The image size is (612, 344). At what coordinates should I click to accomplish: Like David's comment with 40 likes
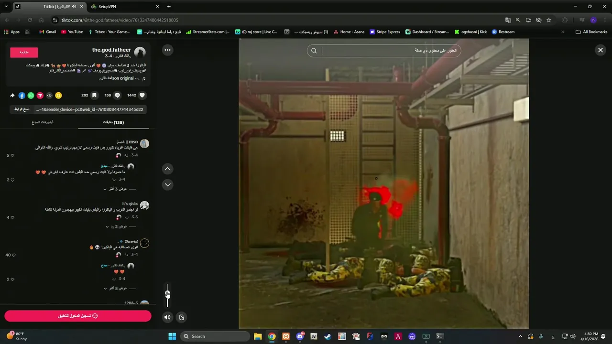pos(14,255)
